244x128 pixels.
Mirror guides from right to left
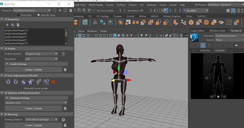16,82
